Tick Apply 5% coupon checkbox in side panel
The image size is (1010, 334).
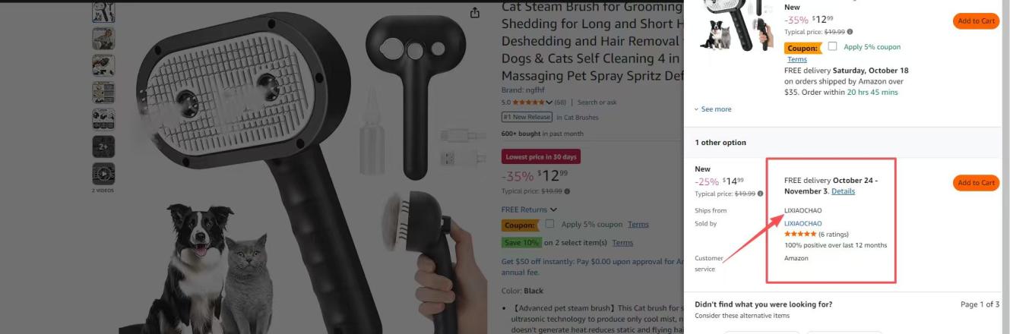833,46
